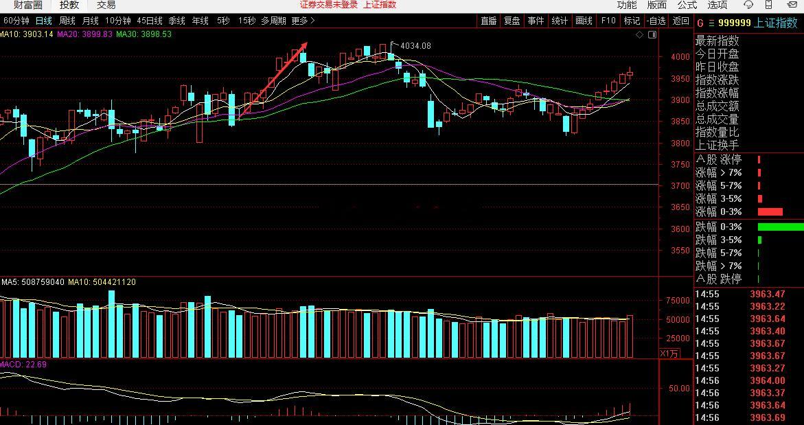Click the 直播 button
804x425 pixels.
pyautogui.click(x=489, y=21)
